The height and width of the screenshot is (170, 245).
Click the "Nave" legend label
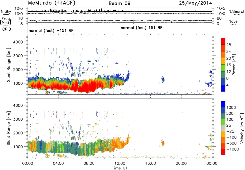click(x=233, y=21)
